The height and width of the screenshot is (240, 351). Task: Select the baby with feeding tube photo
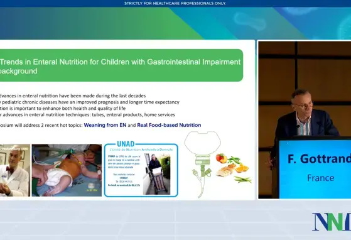[67, 170]
